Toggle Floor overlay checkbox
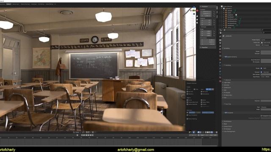This screenshot has height=152, width=271. [x=194, y=89]
